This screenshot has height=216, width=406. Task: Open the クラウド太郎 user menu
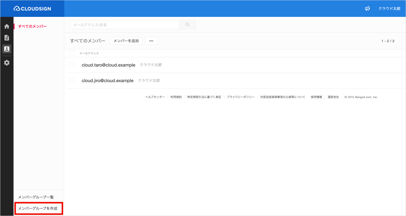[389, 9]
